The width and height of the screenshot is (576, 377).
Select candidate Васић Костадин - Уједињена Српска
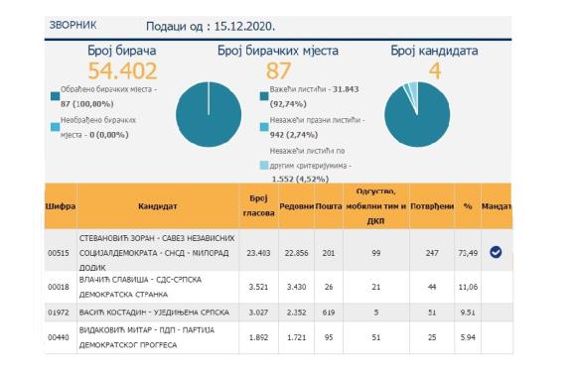278,313
